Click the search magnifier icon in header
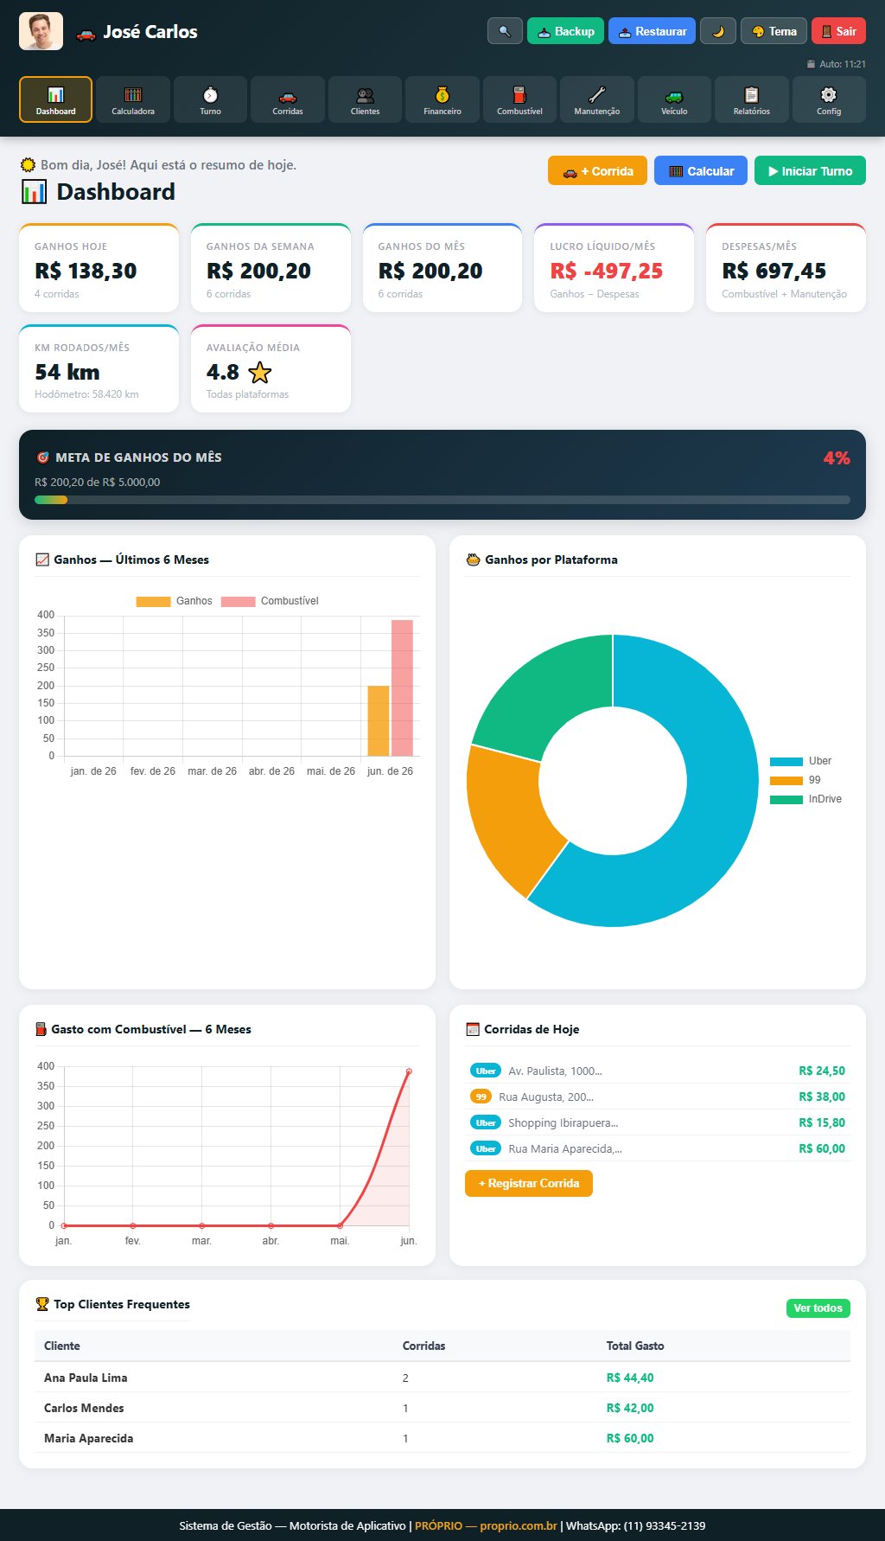The width and height of the screenshot is (885, 1541). (505, 31)
